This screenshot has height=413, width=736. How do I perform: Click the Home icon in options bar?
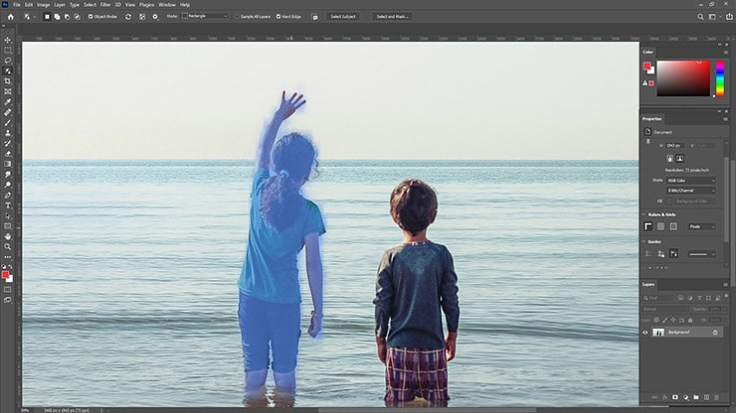coord(10,17)
